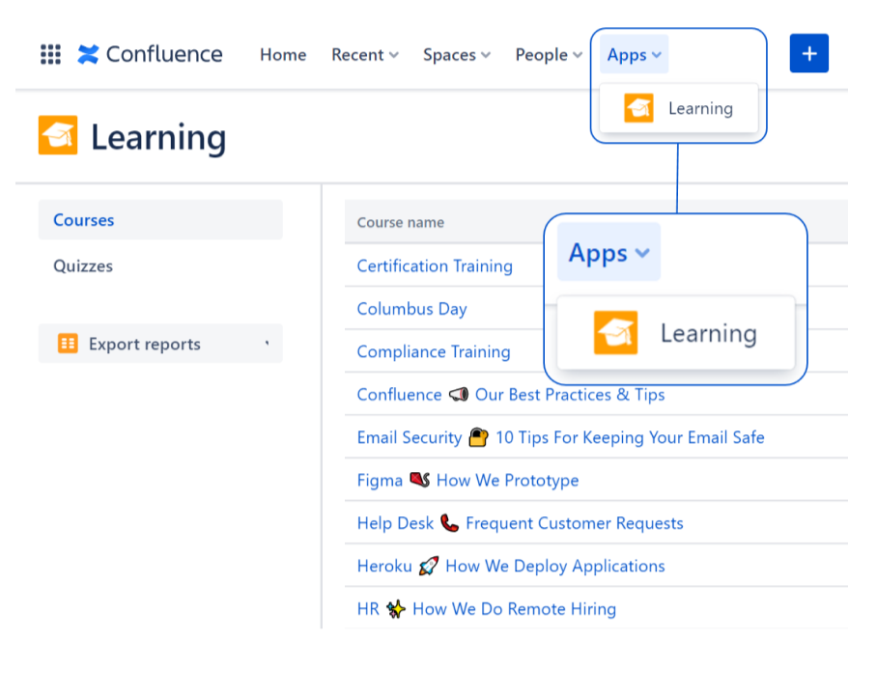Click the app switcher grid icon
The image size is (877, 695).
tap(49, 54)
